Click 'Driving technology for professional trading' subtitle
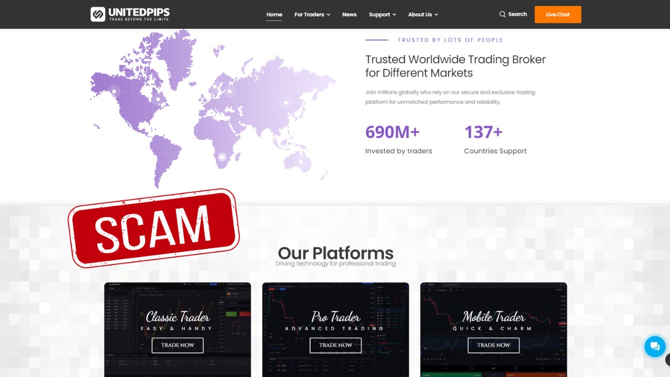 tap(336, 264)
